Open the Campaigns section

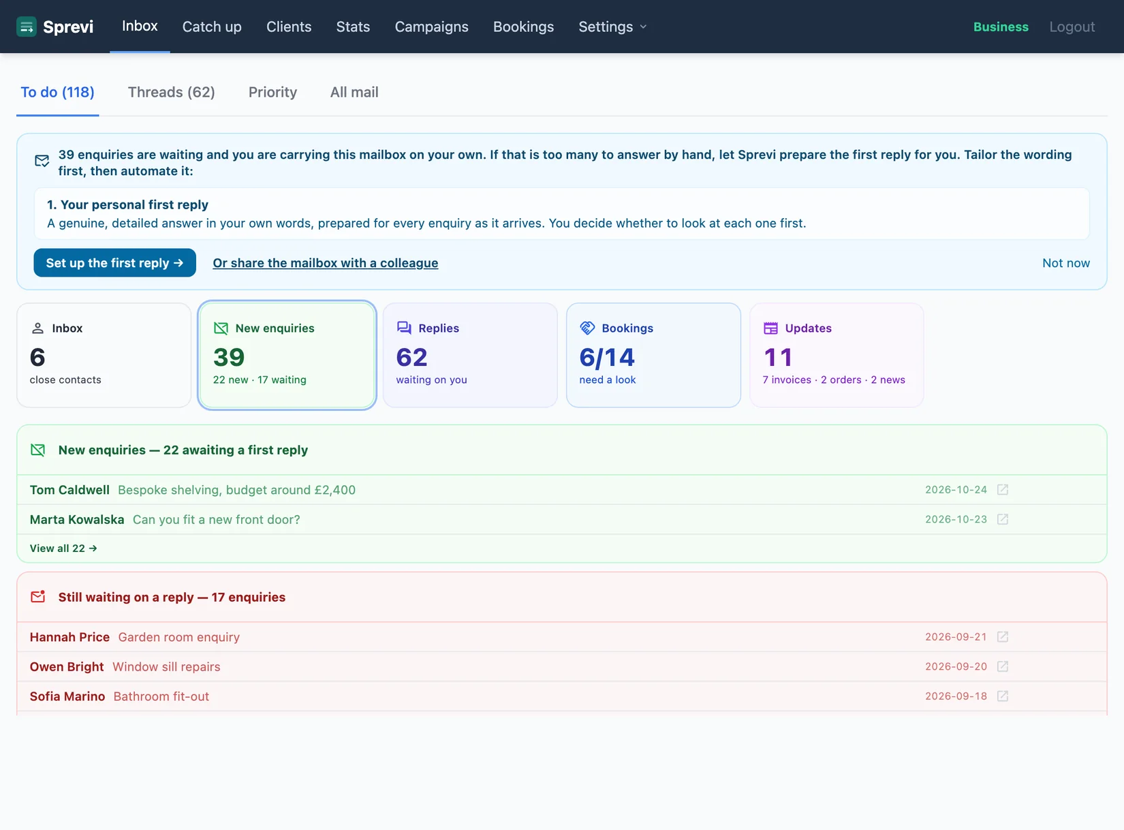(432, 27)
